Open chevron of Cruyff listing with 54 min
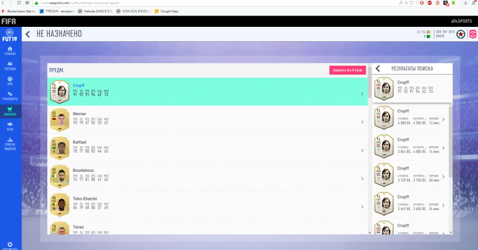This screenshot has width=478, height=250. tap(443, 205)
